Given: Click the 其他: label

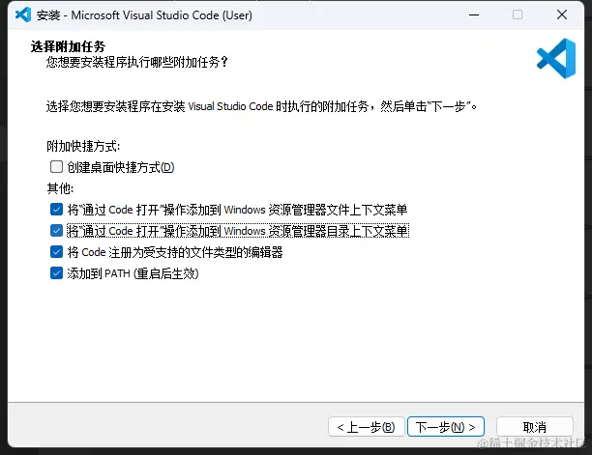Looking at the screenshot, I should pos(60,188).
